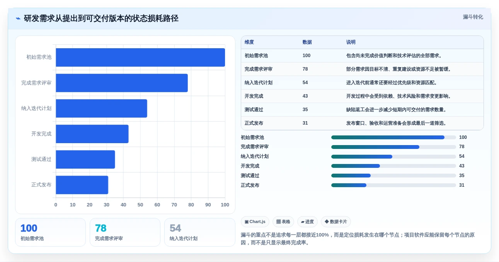Click description 包含尚未完成价值判断和技术评估的全部需求
The image size is (499, 262).
pos(394,56)
